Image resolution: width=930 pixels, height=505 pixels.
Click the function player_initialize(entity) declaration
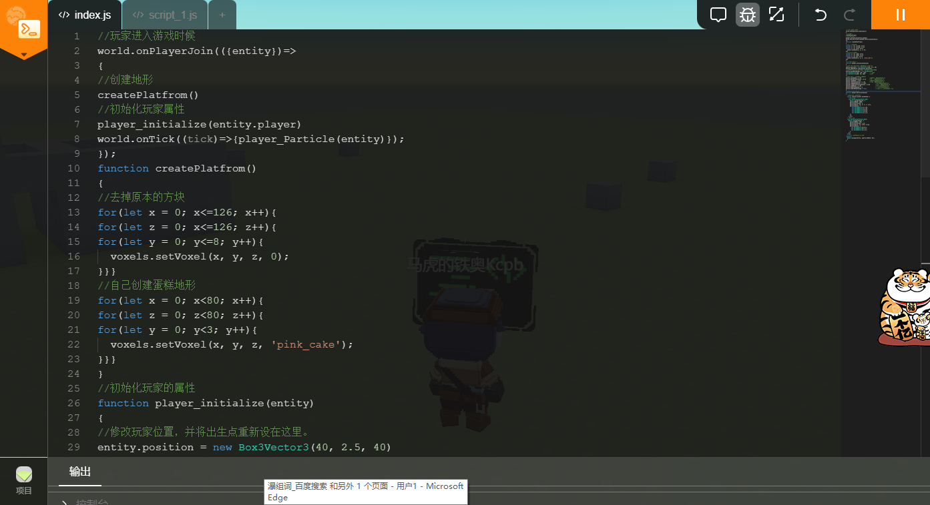[x=206, y=403]
